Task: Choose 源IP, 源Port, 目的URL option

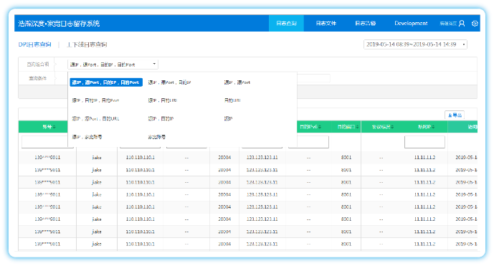Action: pyautogui.click(x=95, y=118)
